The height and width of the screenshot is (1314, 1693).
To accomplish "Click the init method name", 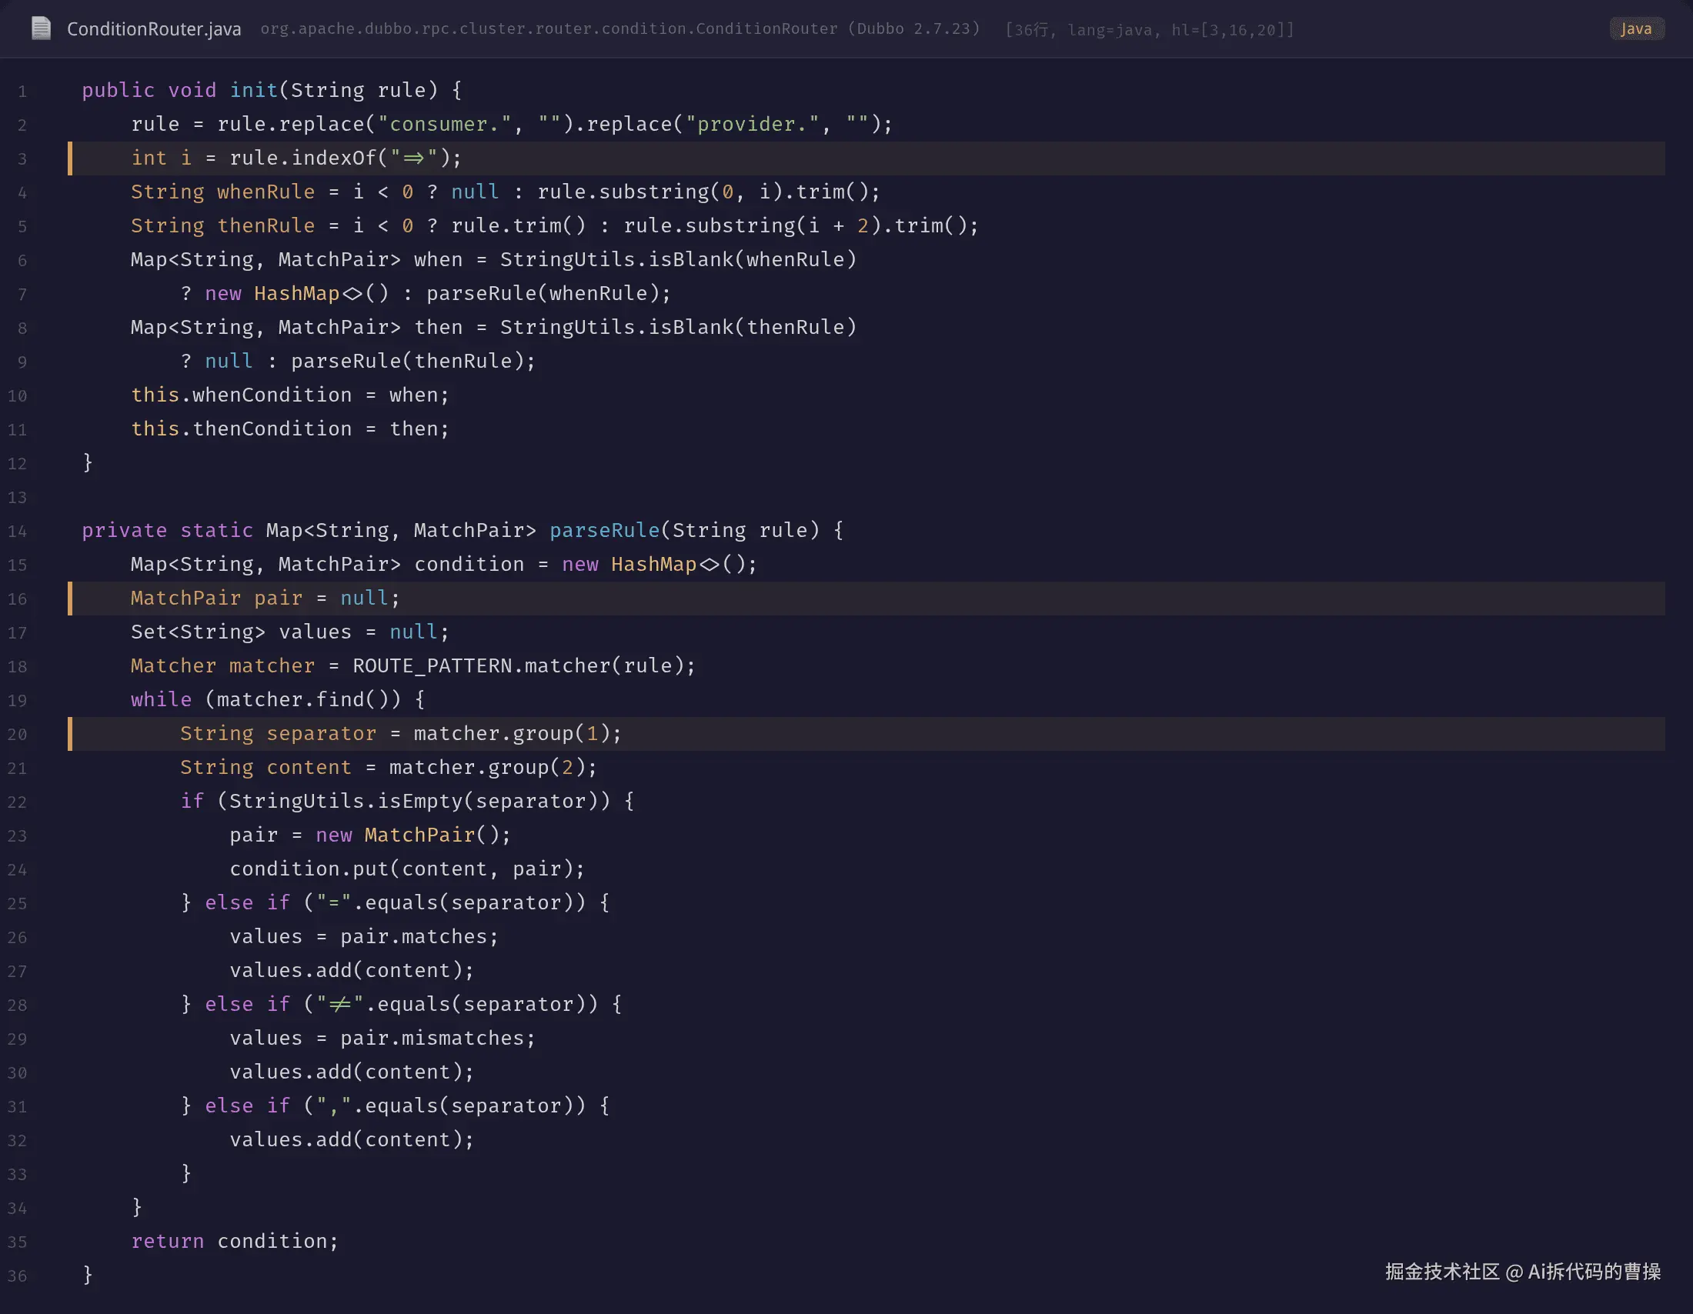I will coord(253,90).
